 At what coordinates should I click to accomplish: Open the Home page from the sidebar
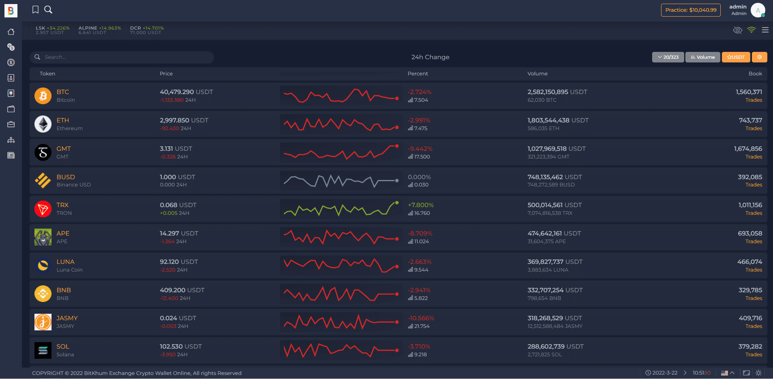11,32
